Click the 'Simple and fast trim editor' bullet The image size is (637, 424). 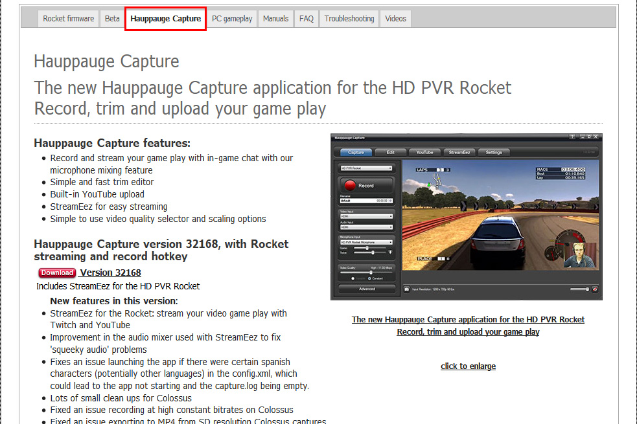(102, 182)
